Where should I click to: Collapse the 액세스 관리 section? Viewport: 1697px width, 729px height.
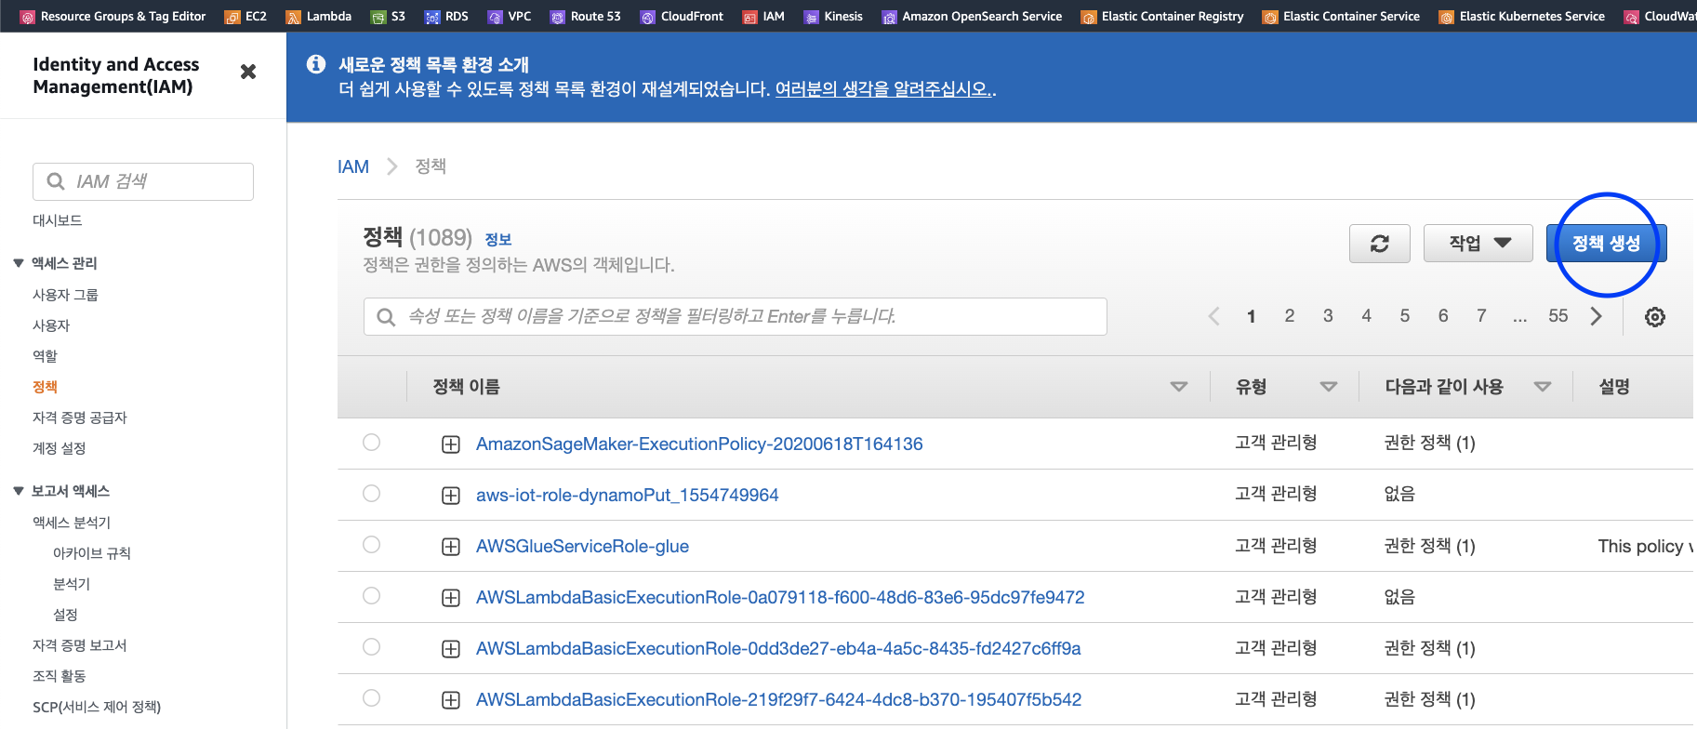19,263
